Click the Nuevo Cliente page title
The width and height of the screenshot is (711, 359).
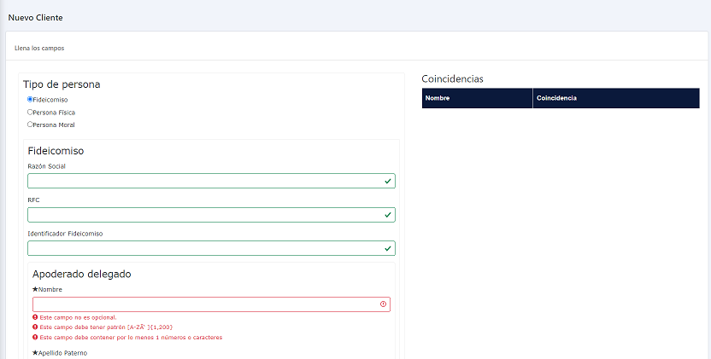35,17
